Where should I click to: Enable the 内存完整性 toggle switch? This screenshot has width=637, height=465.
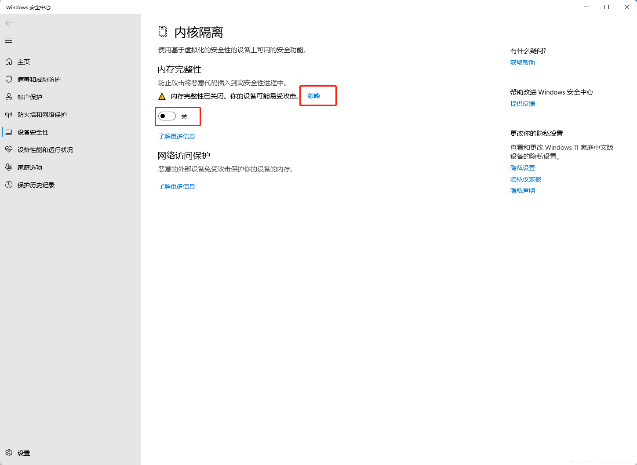coord(167,116)
